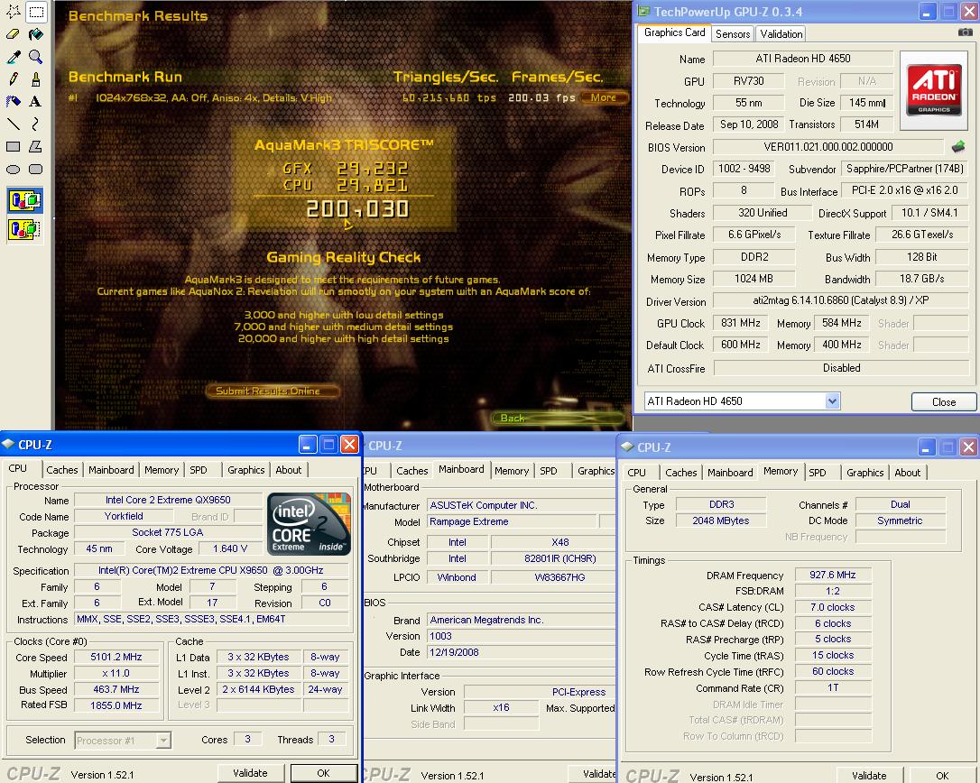Image resolution: width=980 pixels, height=783 pixels.
Task: Select the straight Line tool
Action: pyautogui.click(x=14, y=124)
